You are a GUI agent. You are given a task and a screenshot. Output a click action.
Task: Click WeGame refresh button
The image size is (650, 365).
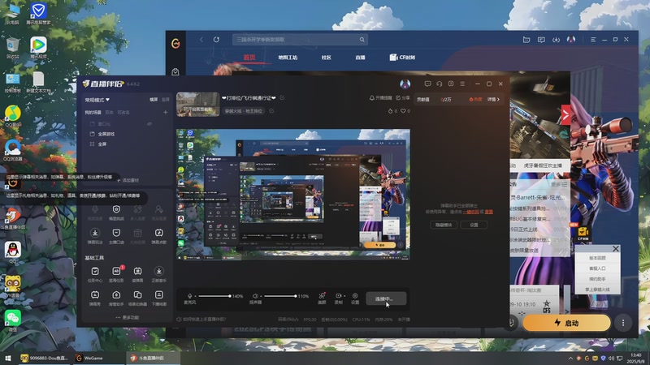[x=216, y=40]
